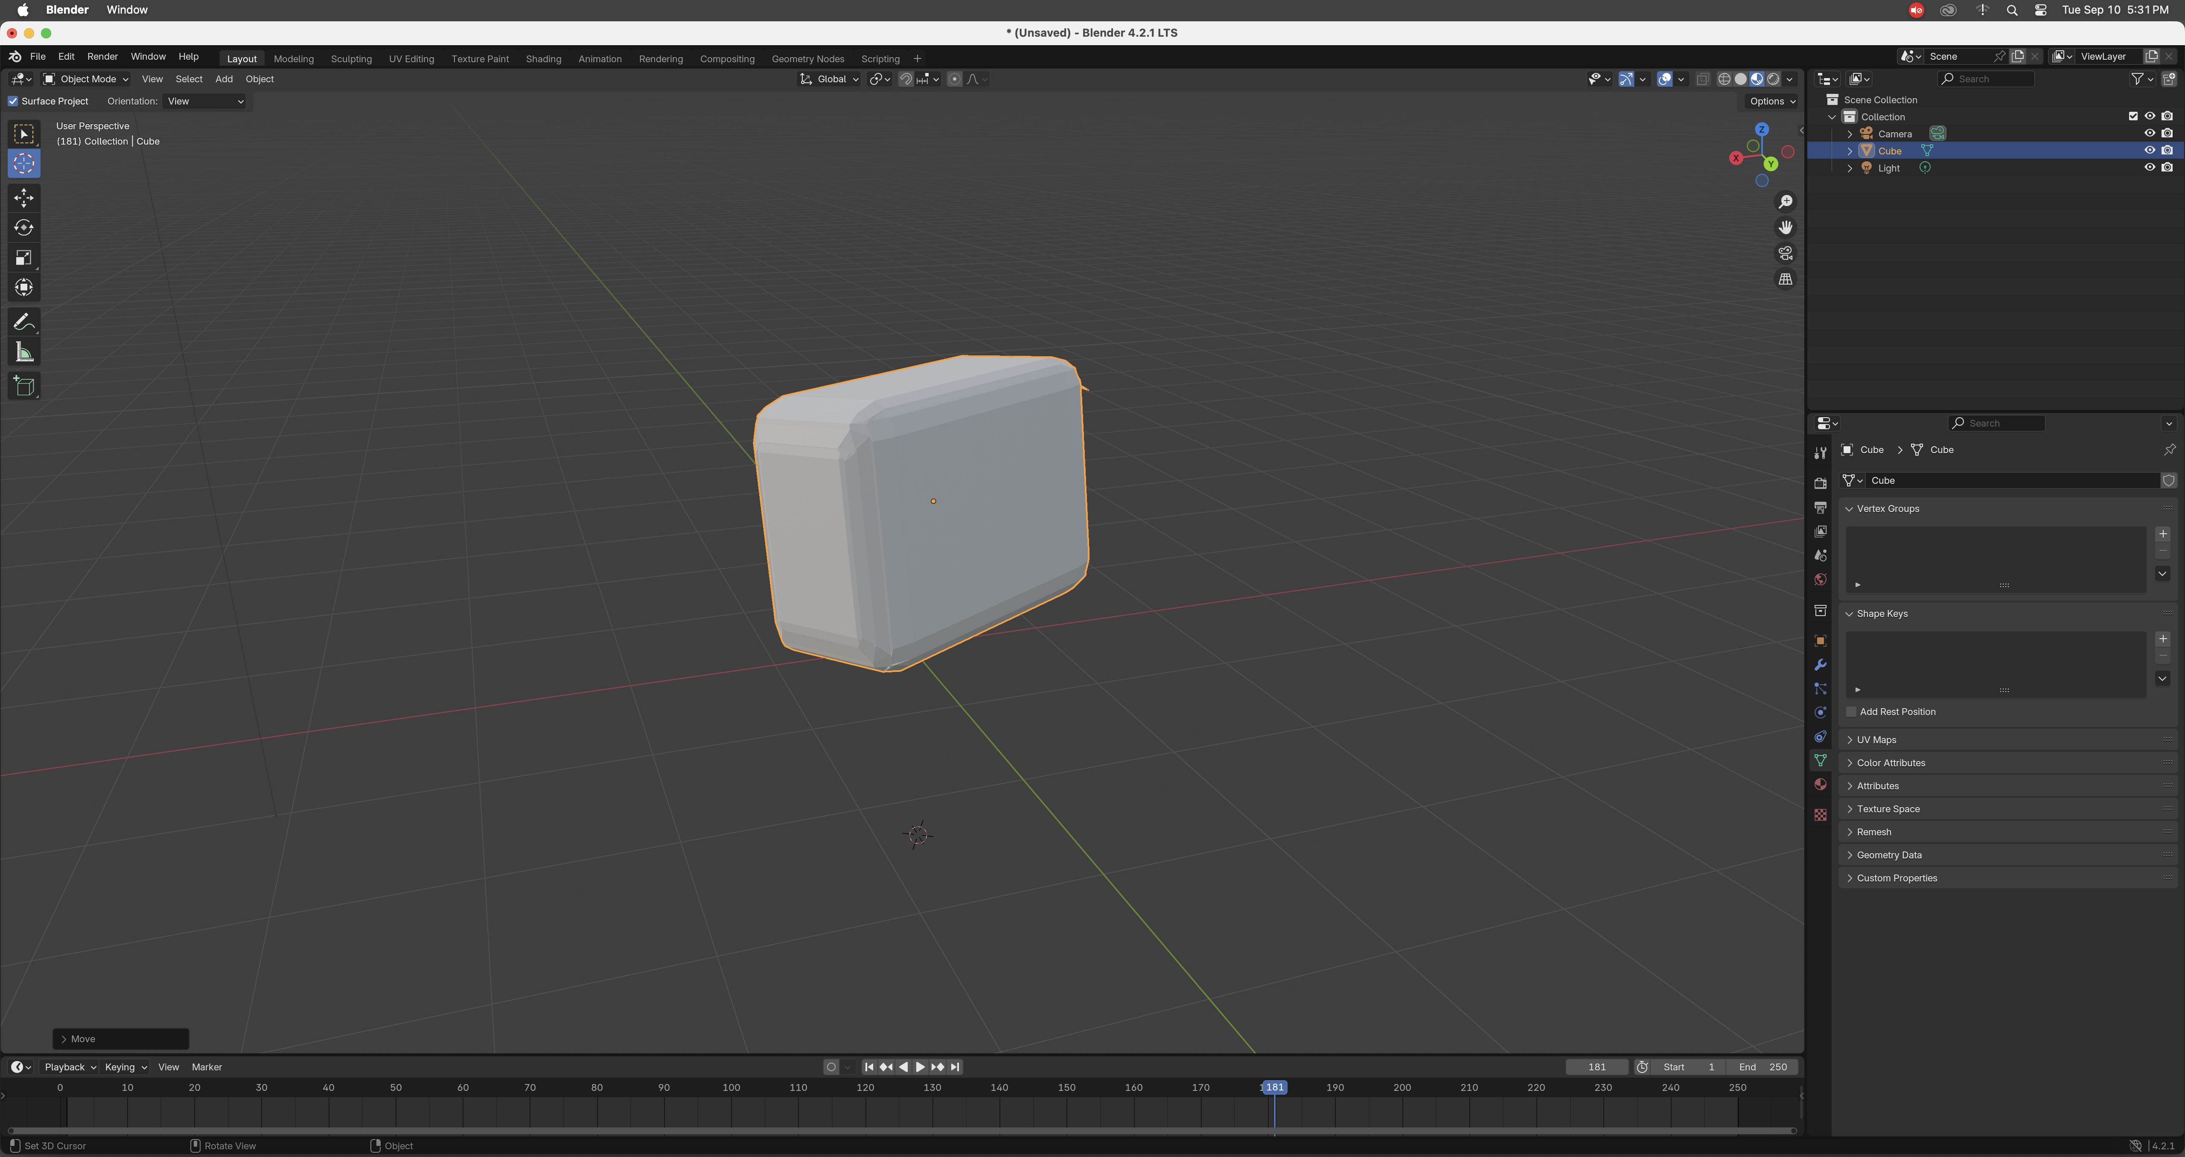2185x1157 pixels.
Task: Open the Orientation View dropdown
Action: point(205,102)
